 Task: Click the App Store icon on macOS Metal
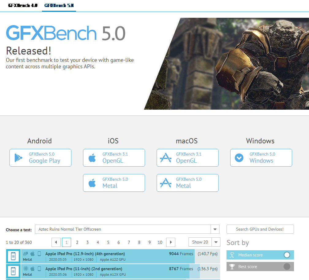coord(166,183)
